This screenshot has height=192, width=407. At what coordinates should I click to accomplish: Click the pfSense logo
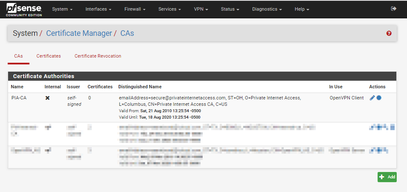(x=23, y=9)
